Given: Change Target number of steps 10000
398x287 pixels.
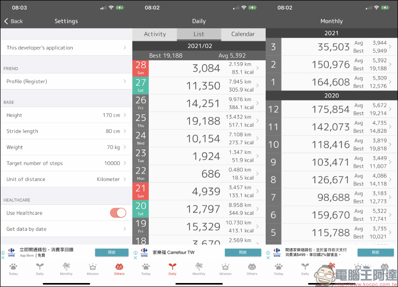Looking at the screenshot, I should pos(66,163).
